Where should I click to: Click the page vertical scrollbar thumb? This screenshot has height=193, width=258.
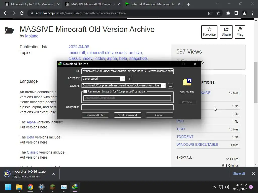pyautogui.click(x=256, y=82)
